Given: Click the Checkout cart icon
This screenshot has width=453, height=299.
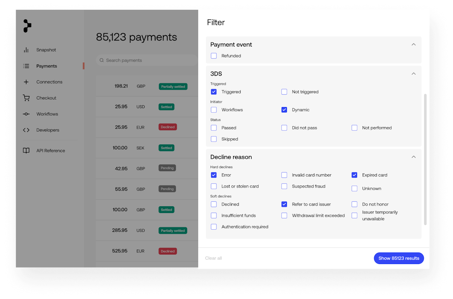Looking at the screenshot, I should [x=26, y=98].
